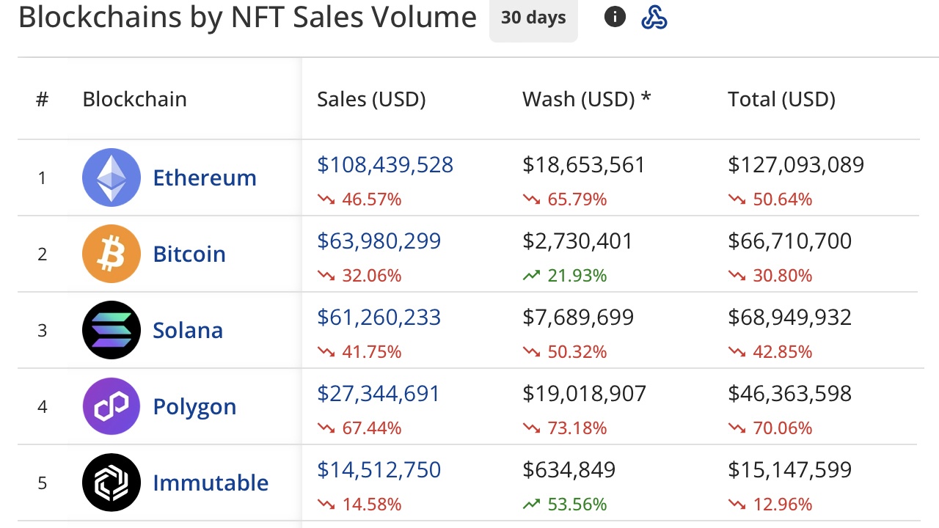The width and height of the screenshot is (939, 528).
Task: Open the Bitcoin blockchain link
Action: (189, 254)
